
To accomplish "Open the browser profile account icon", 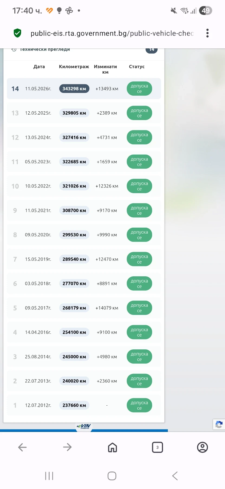I will [x=202, y=447].
